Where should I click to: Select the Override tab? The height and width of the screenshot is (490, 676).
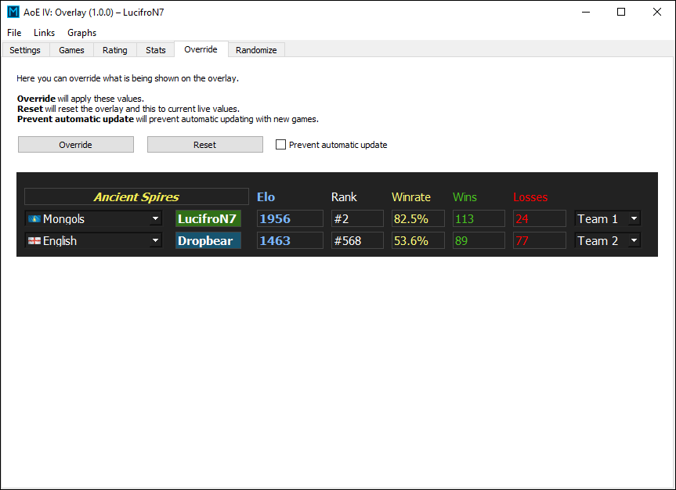[x=201, y=49]
